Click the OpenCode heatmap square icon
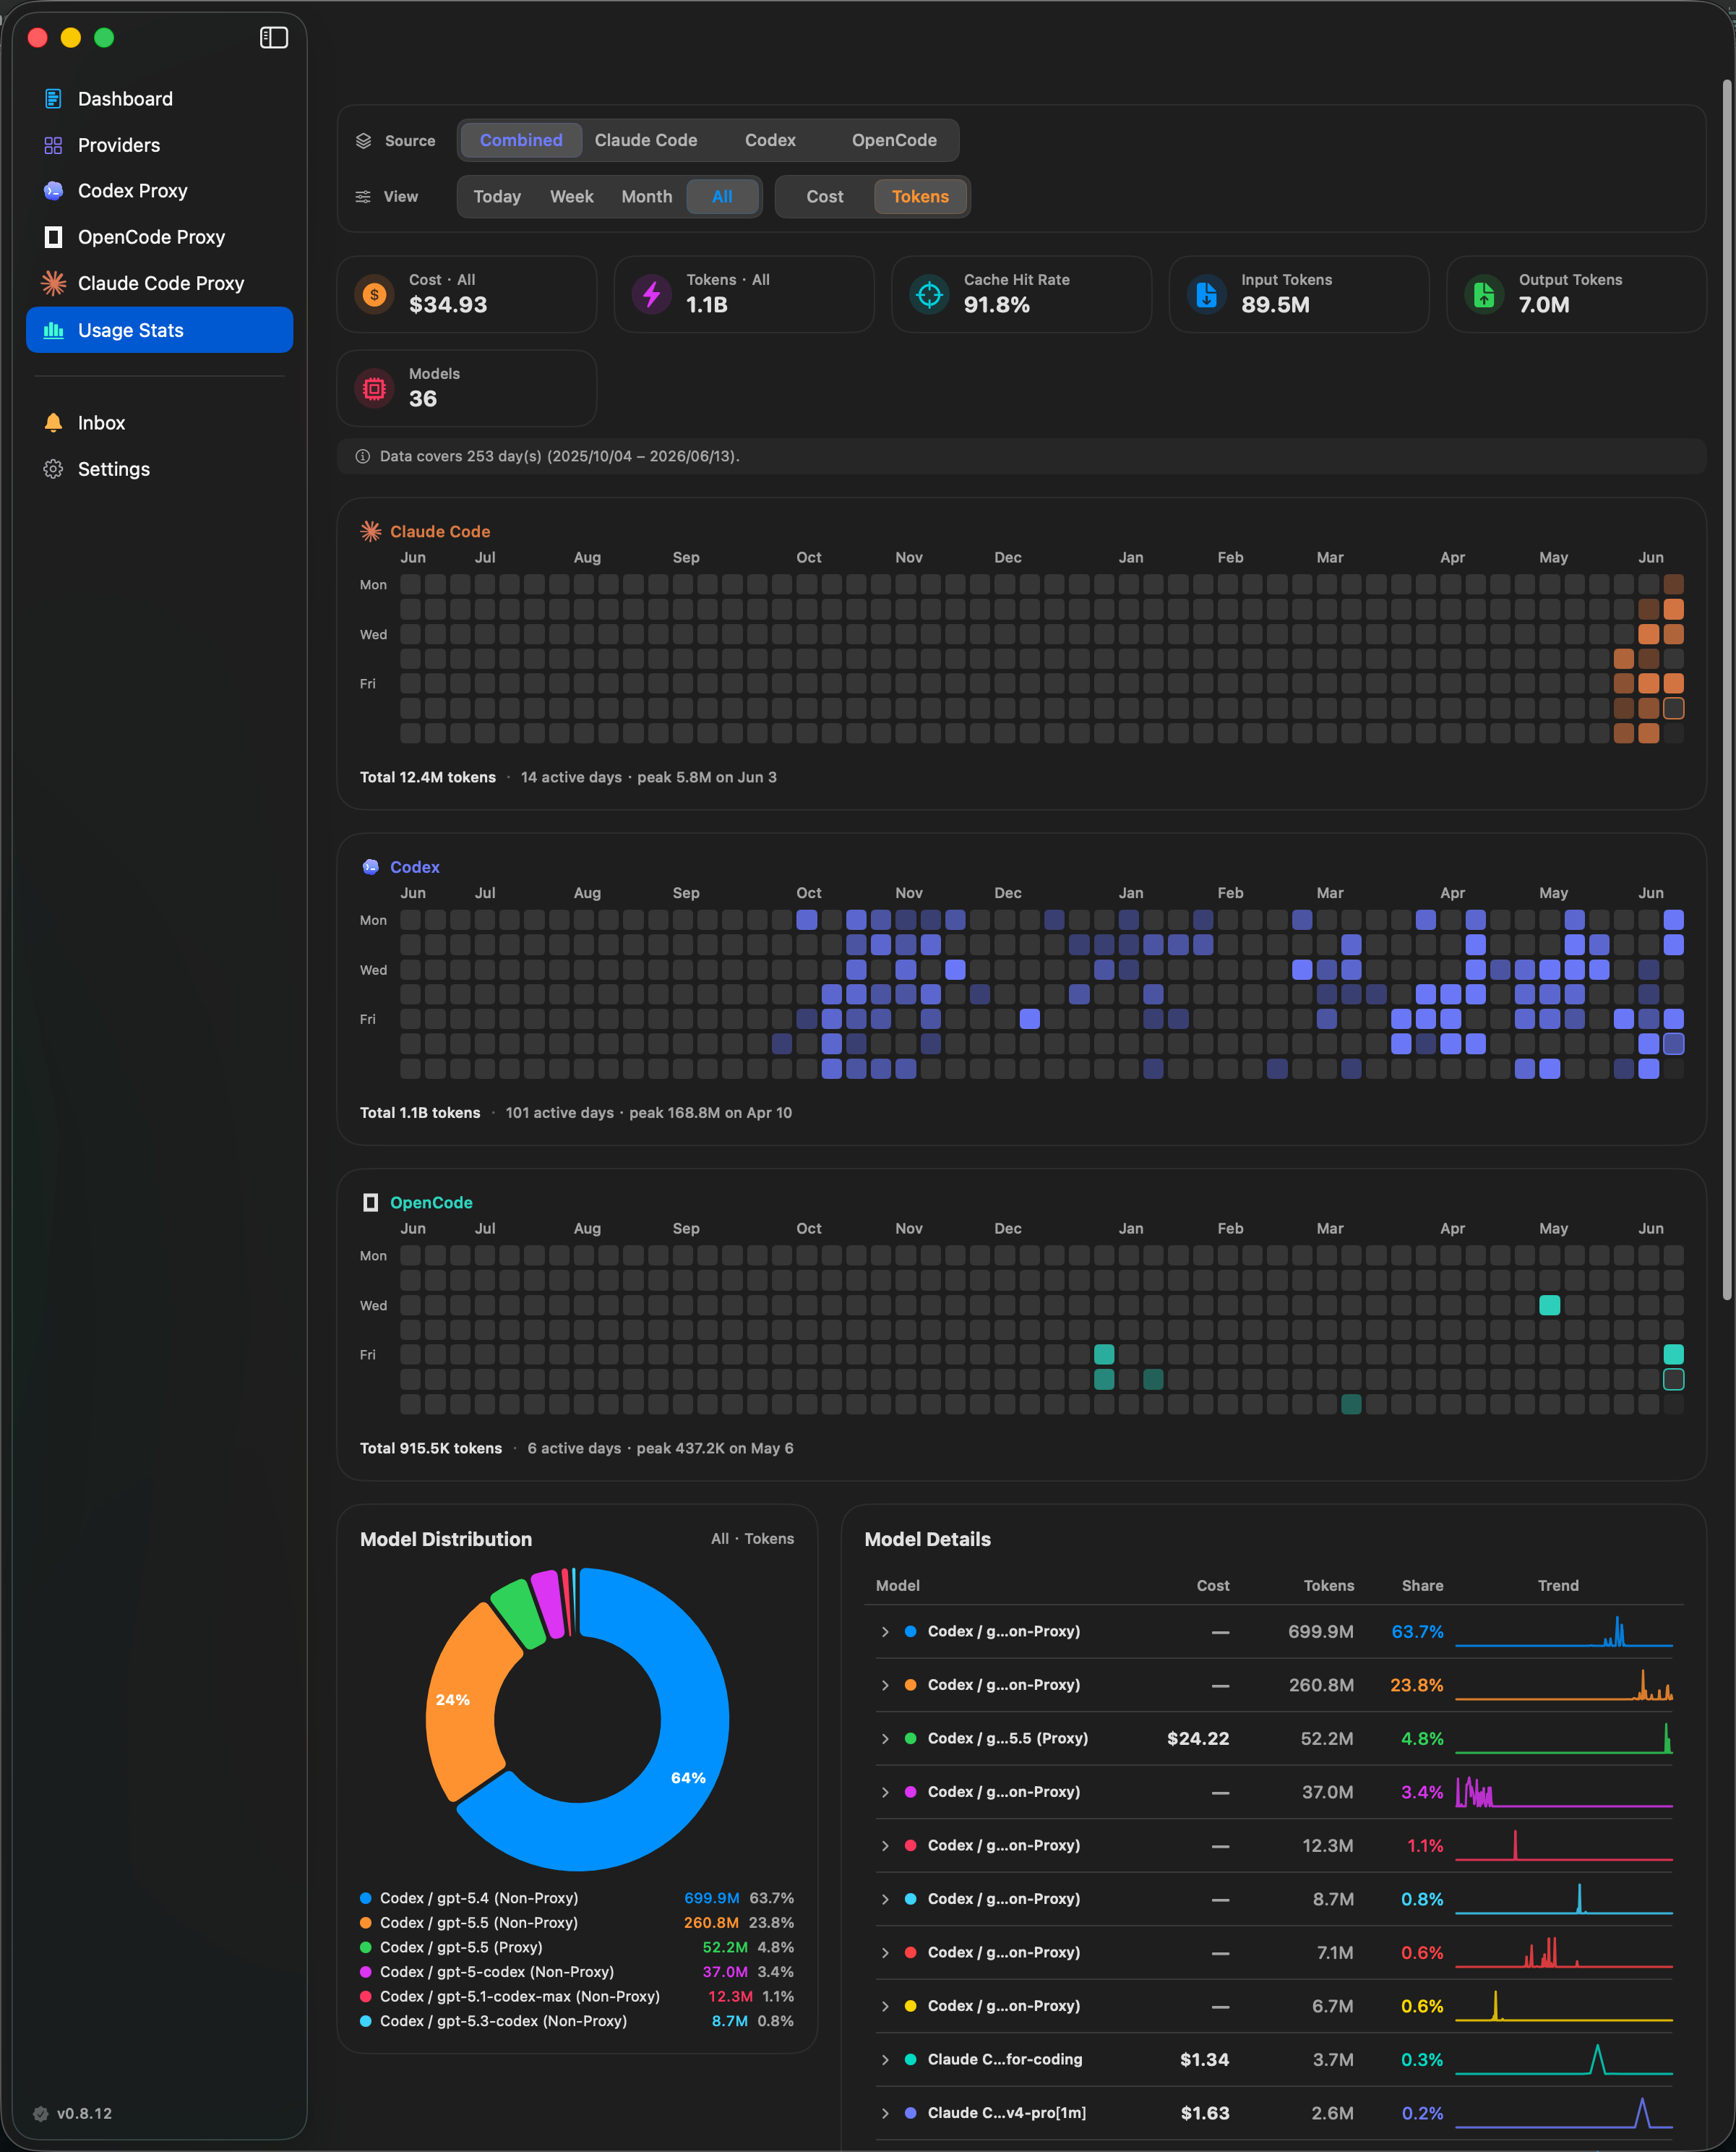The image size is (1736, 2152). [x=371, y=1203]
